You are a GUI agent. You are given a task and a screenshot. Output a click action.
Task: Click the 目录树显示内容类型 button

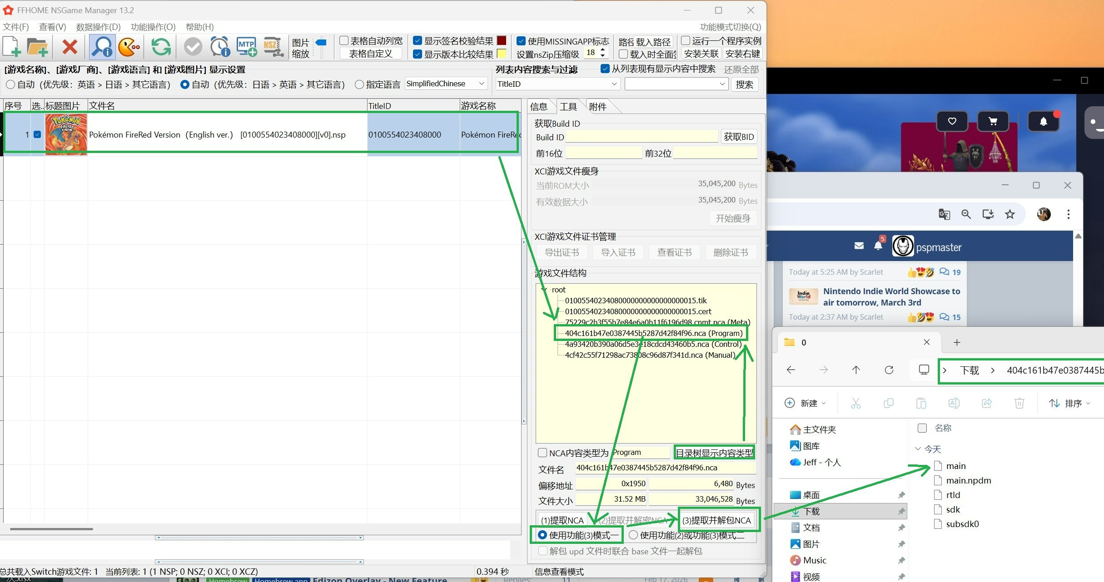coord(714,453)
